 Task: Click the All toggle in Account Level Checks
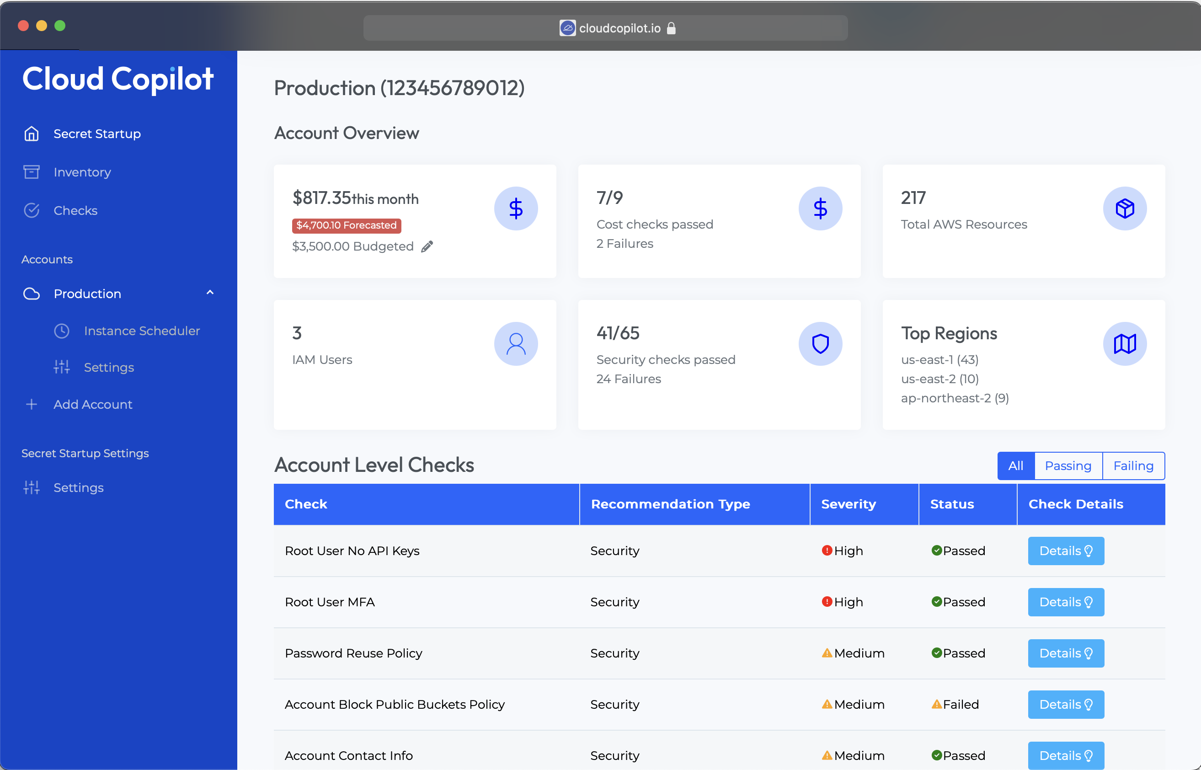click(x=1014, y=465)
